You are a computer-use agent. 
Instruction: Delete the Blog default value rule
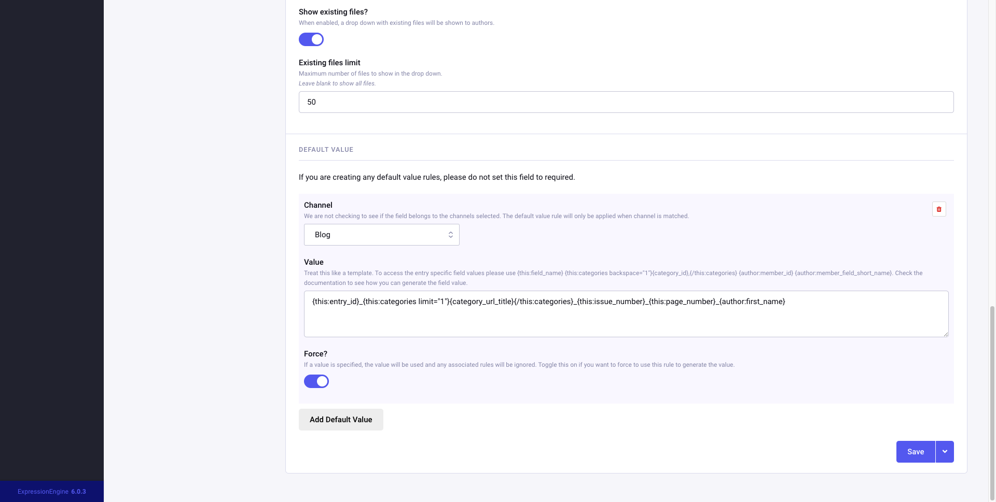tap(939, 209)
